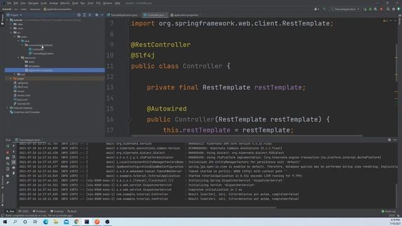The image size is (402, 226).
Task: Open the Build menu
Action: 75,3
